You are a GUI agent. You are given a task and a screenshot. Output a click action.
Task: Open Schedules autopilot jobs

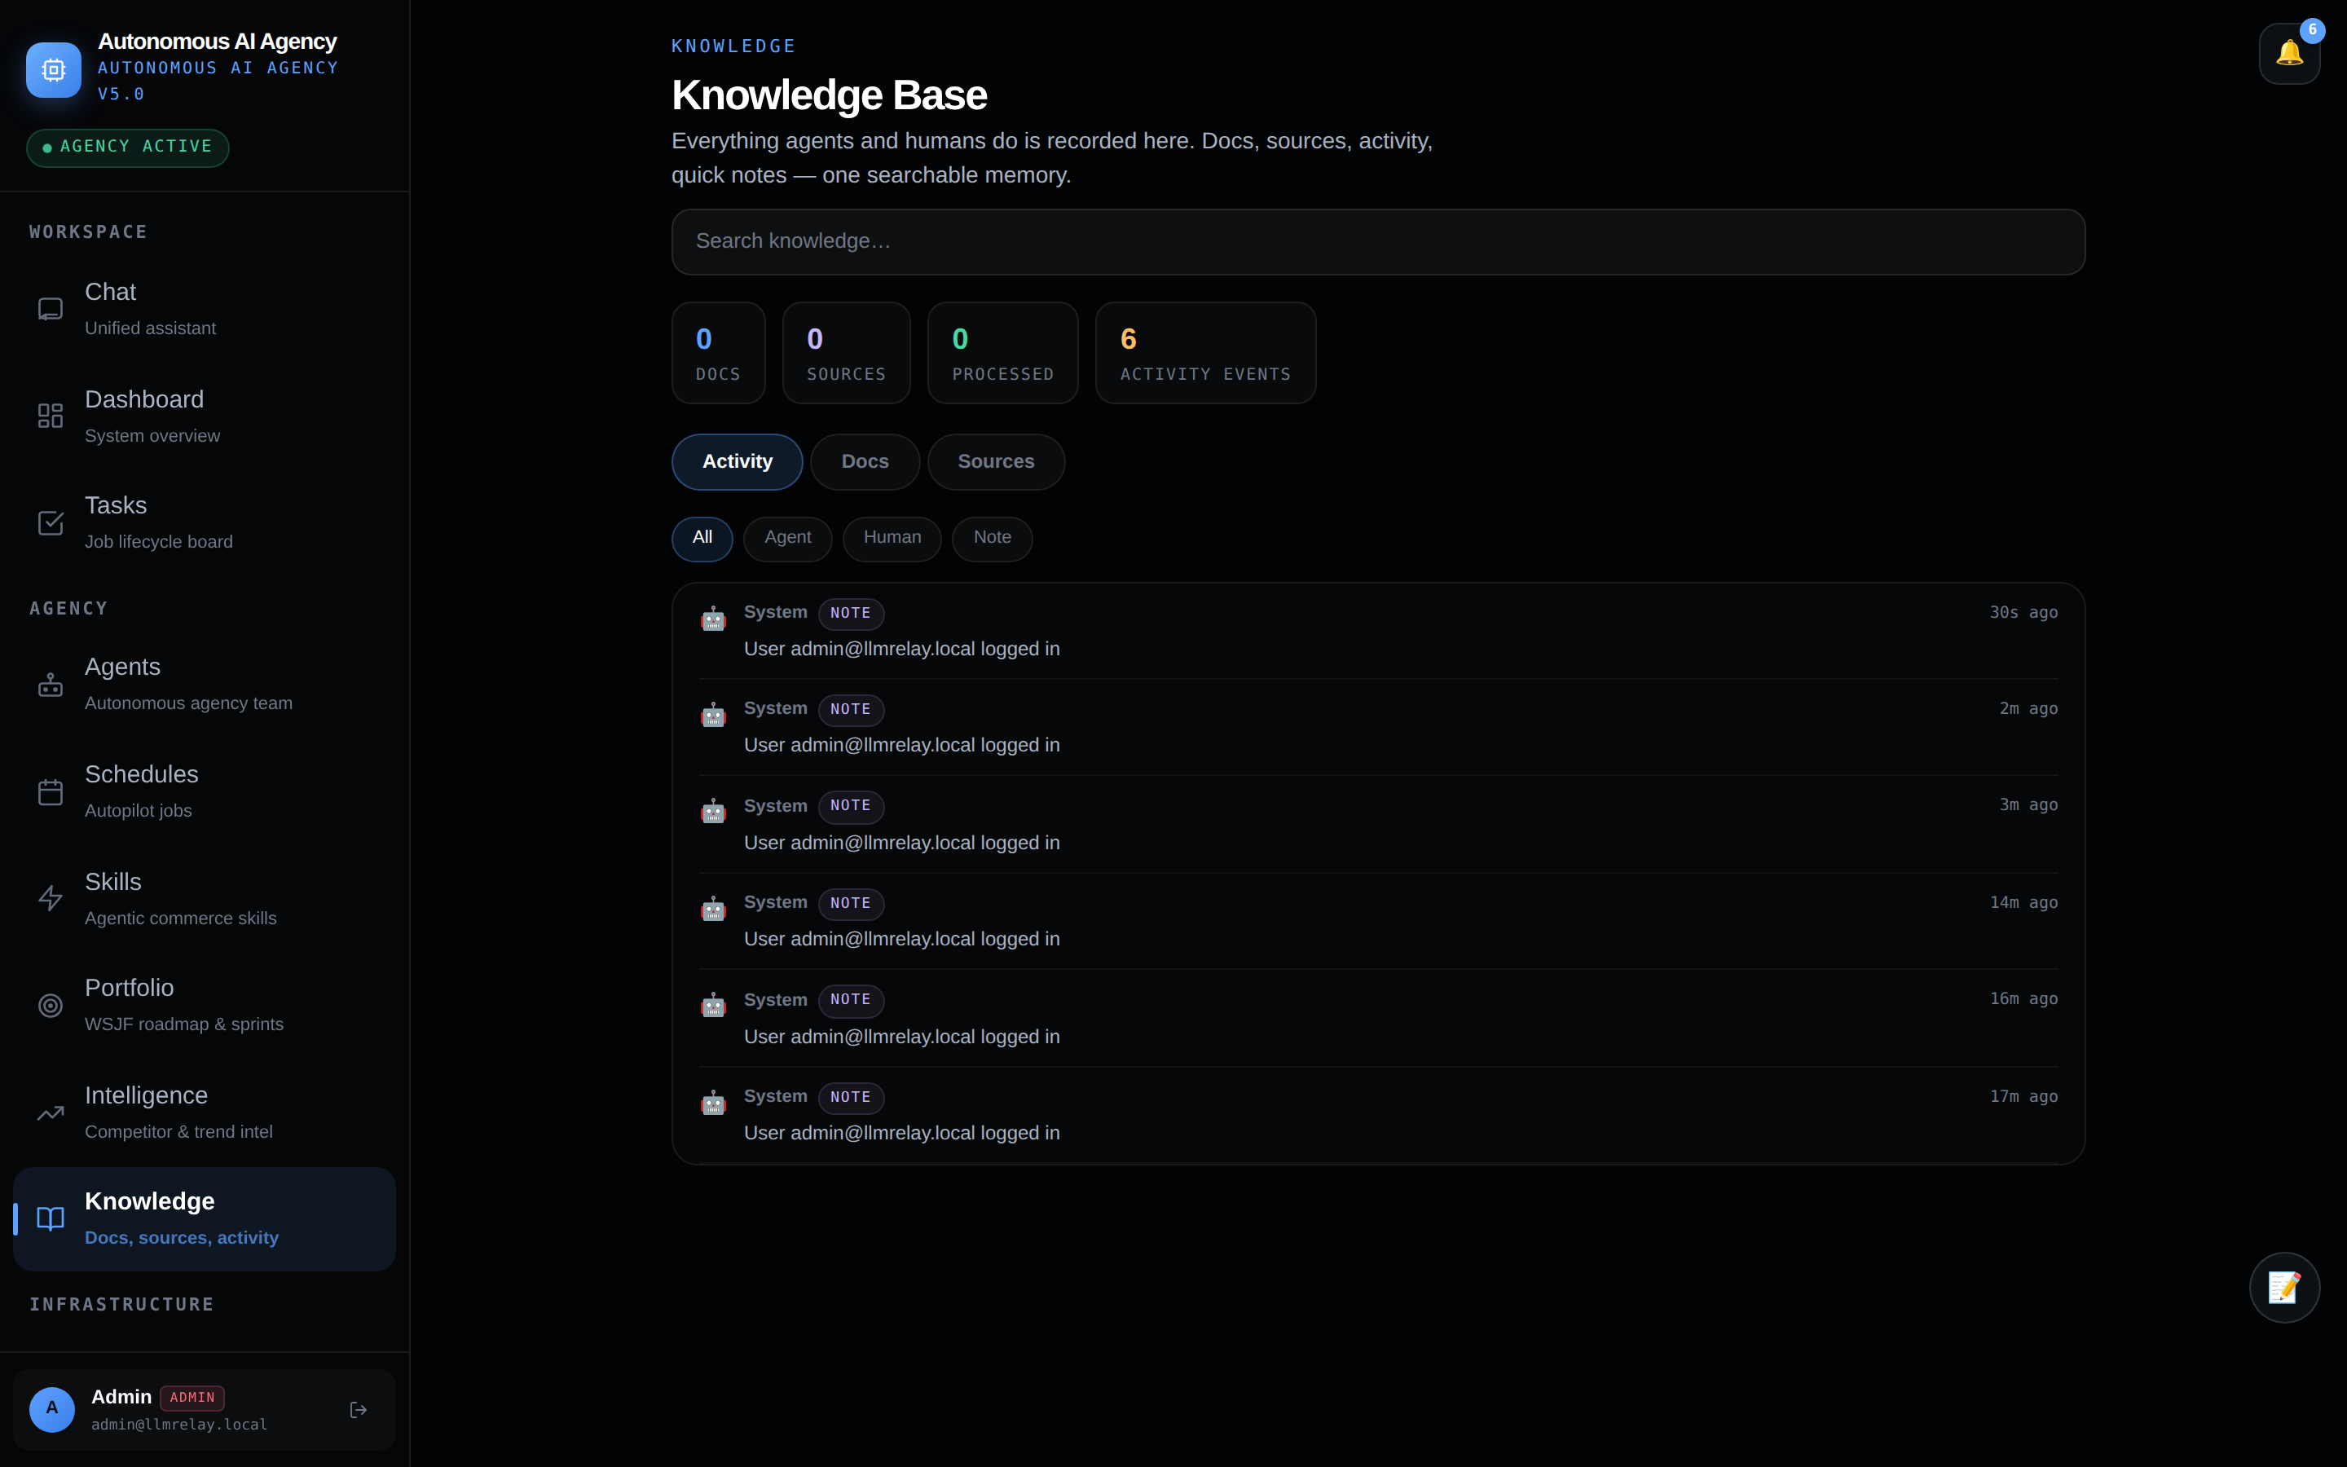click(x=205, y=791)
